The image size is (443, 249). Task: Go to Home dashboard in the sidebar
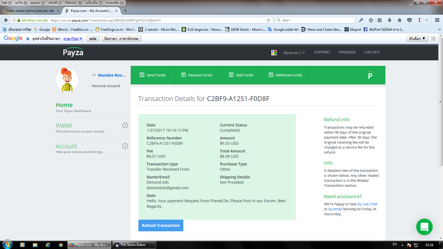[64, 105]
